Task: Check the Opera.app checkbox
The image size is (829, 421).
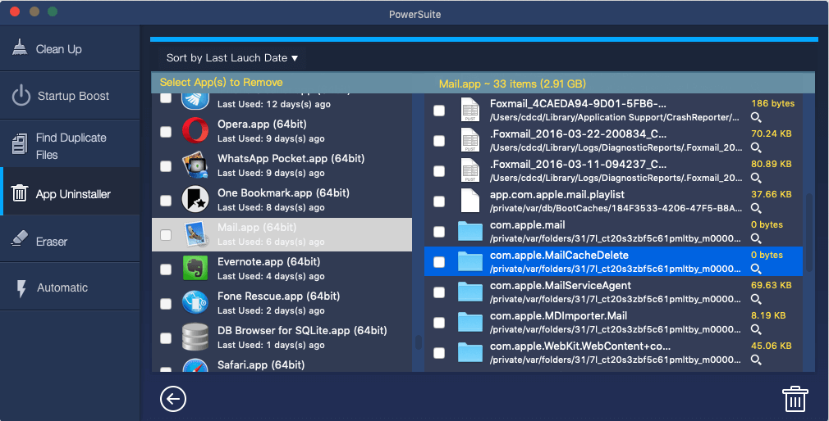Action: point(166,132)
